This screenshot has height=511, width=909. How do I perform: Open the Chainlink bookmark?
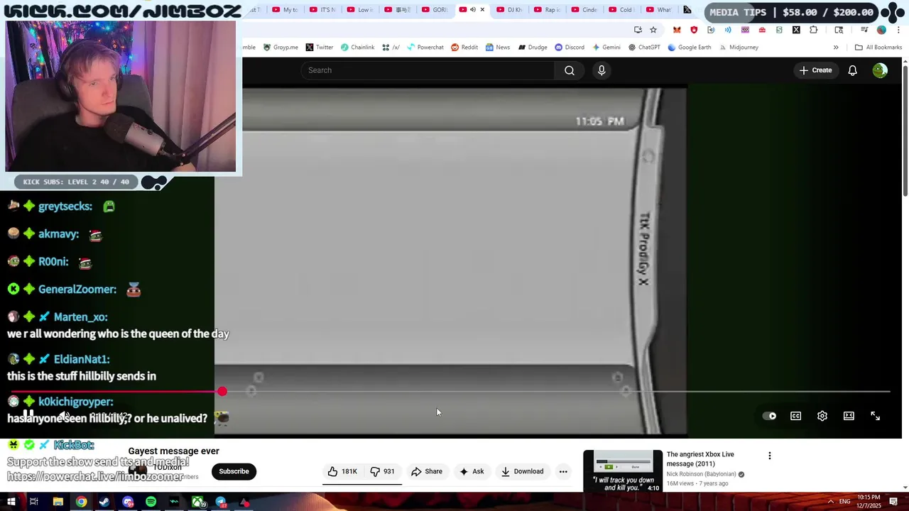[357, 48]
